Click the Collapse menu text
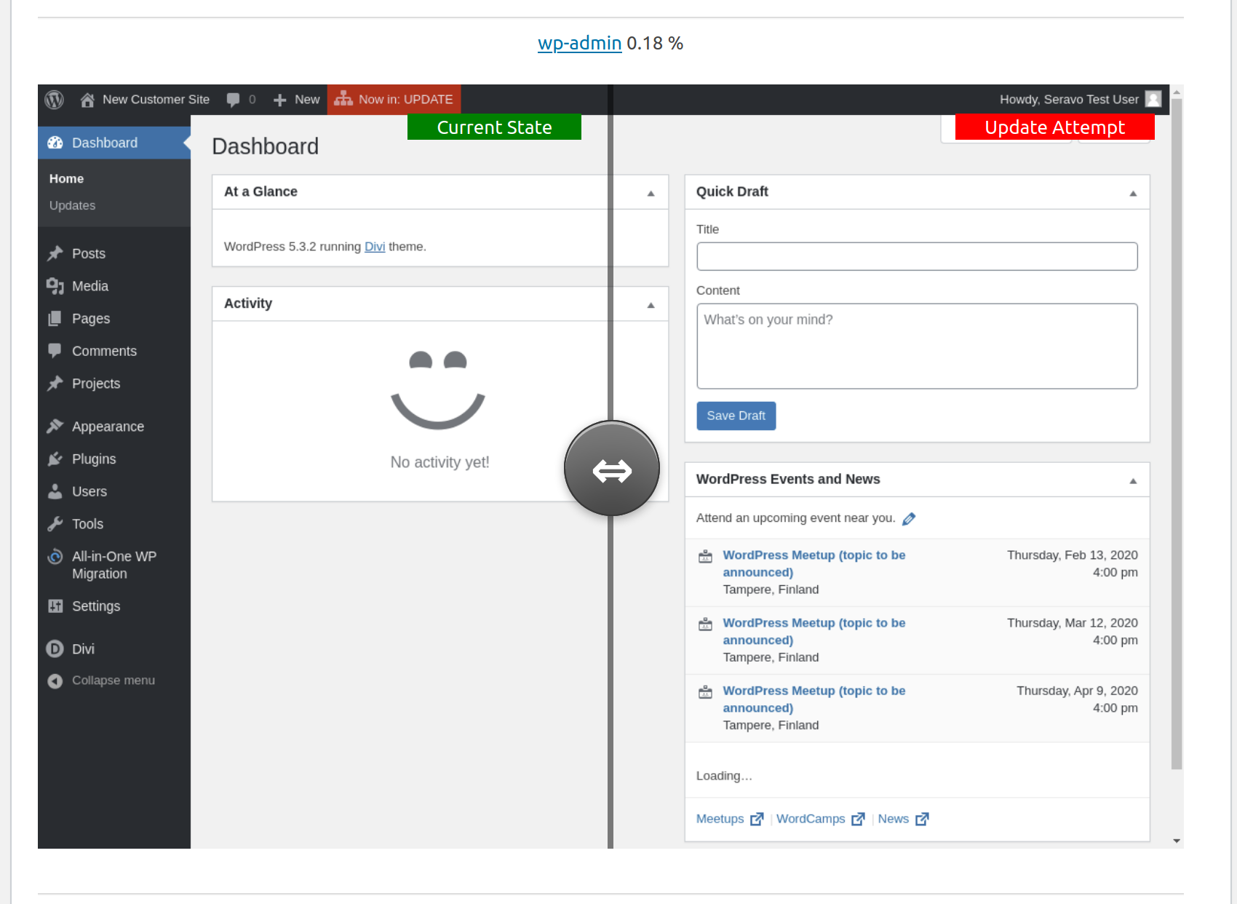Viewport: 1237px width, 904px height. [114, 681]
